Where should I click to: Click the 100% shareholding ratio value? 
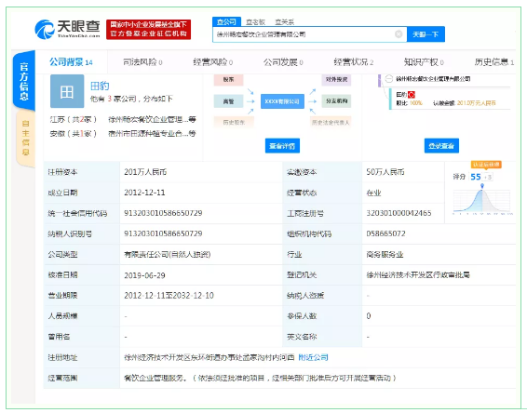(x=416, y=103)
